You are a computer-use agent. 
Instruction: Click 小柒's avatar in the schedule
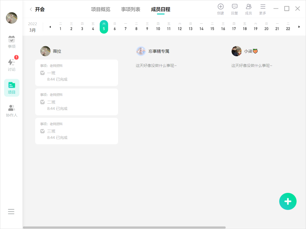(237, 51)
